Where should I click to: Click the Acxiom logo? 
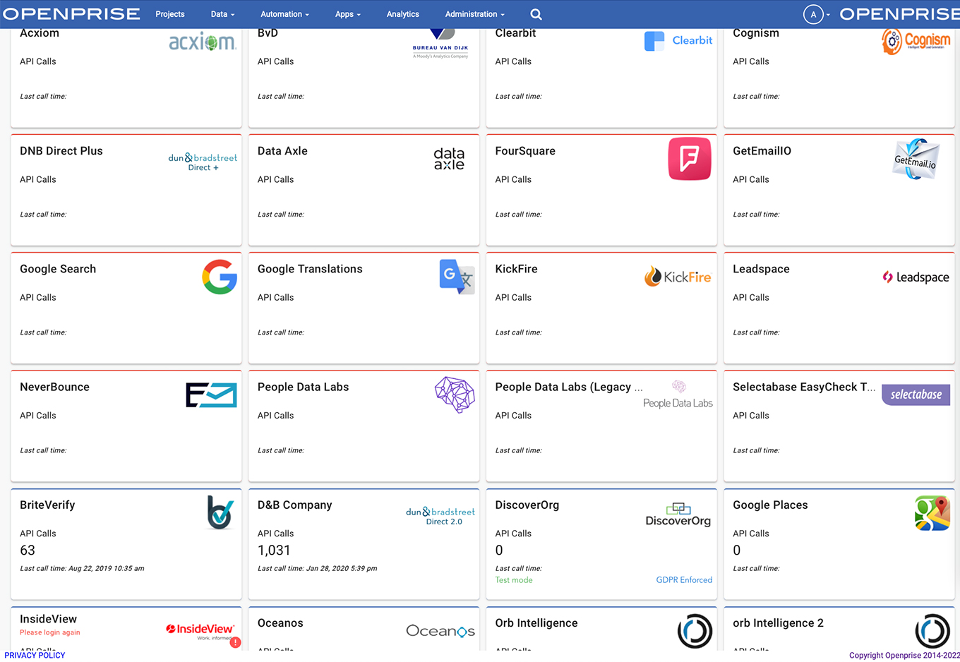(x=203, y=42)
